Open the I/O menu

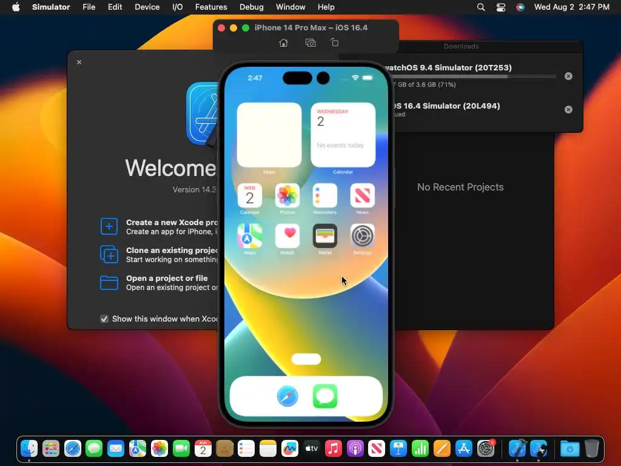pos(178,7)
